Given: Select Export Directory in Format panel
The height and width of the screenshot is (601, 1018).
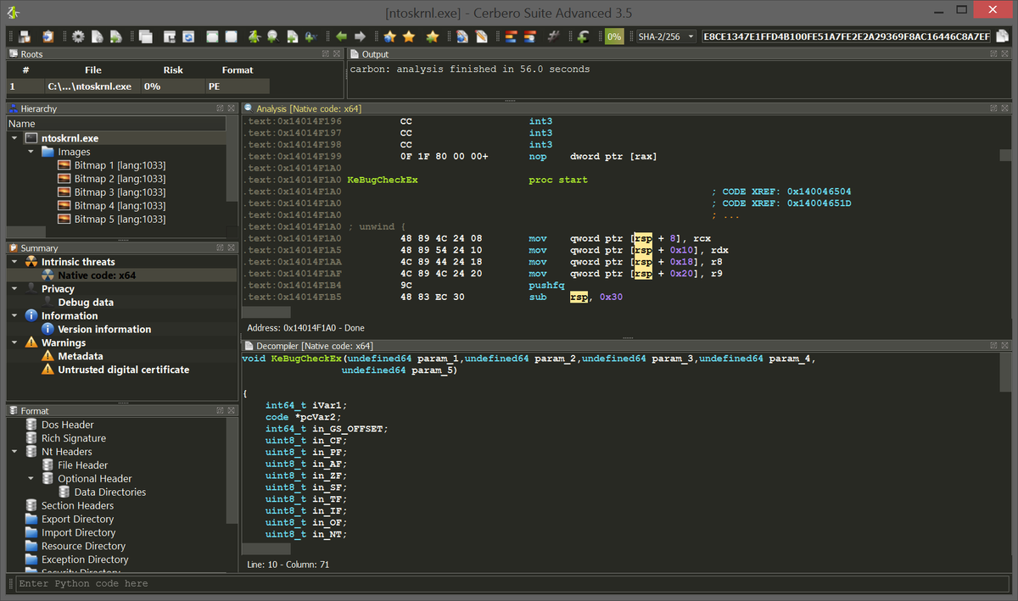Looking at the screenshot, I should [77, 519].
